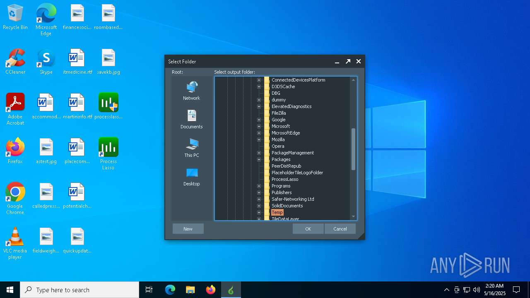This screenshot has height=298, width=530.
Task: Expand the ConnectedDevicesPlatform folder node
Action: (259, 80)
